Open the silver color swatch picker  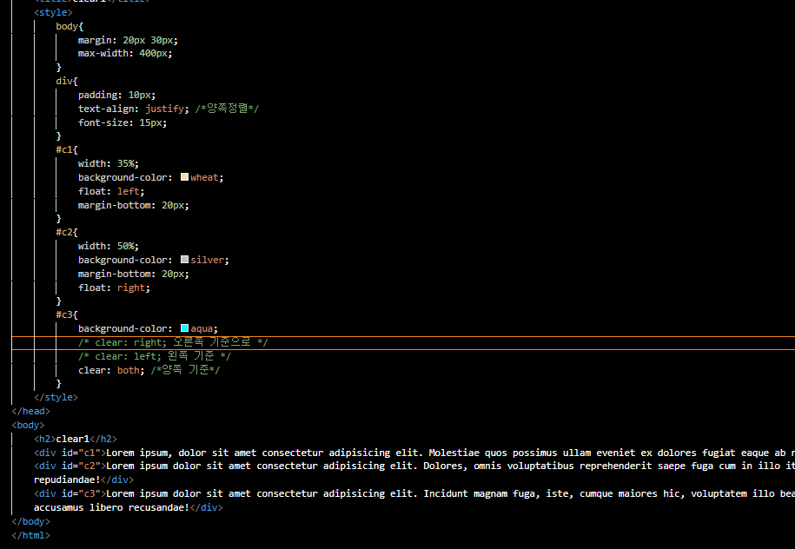184,260
